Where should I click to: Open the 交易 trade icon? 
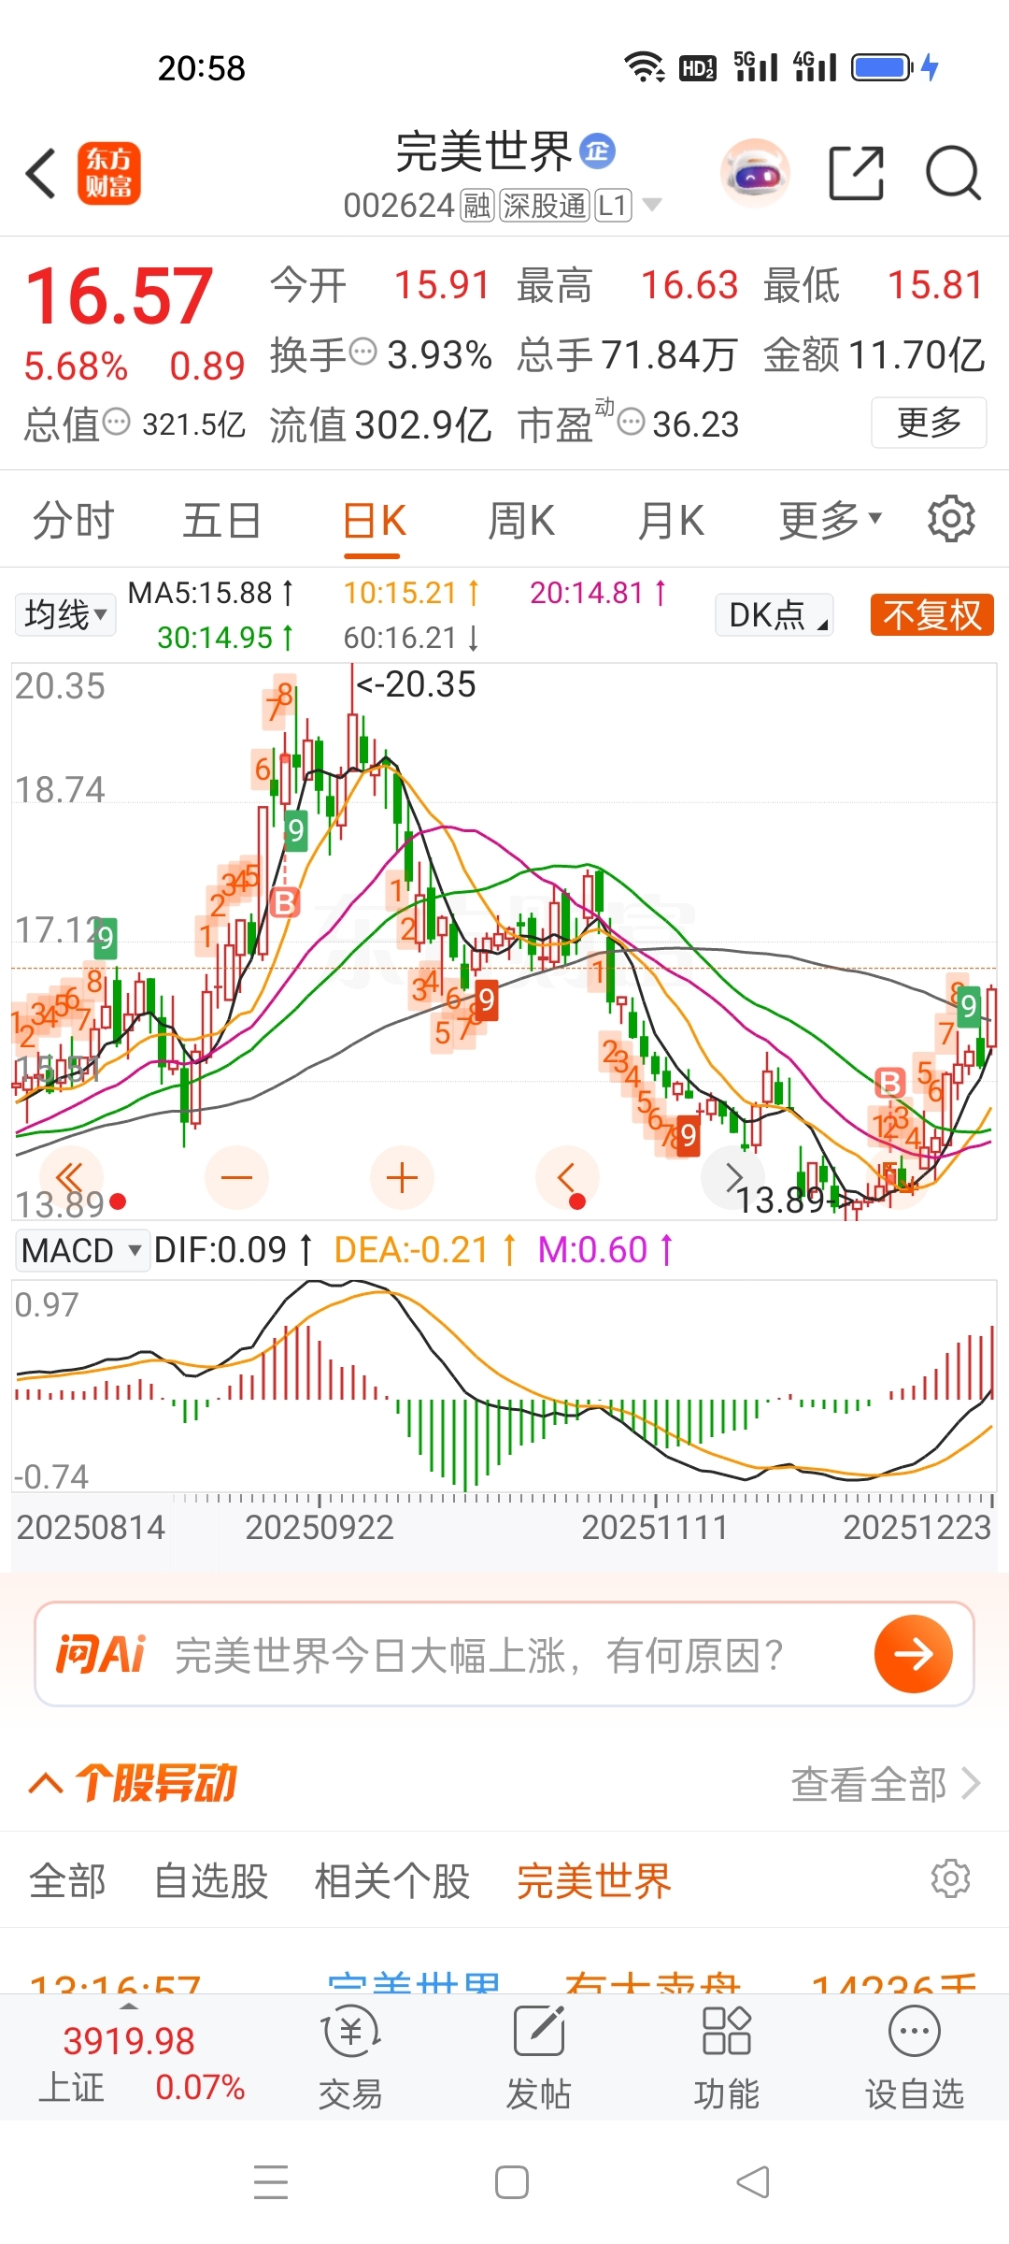click(350, 2057)
